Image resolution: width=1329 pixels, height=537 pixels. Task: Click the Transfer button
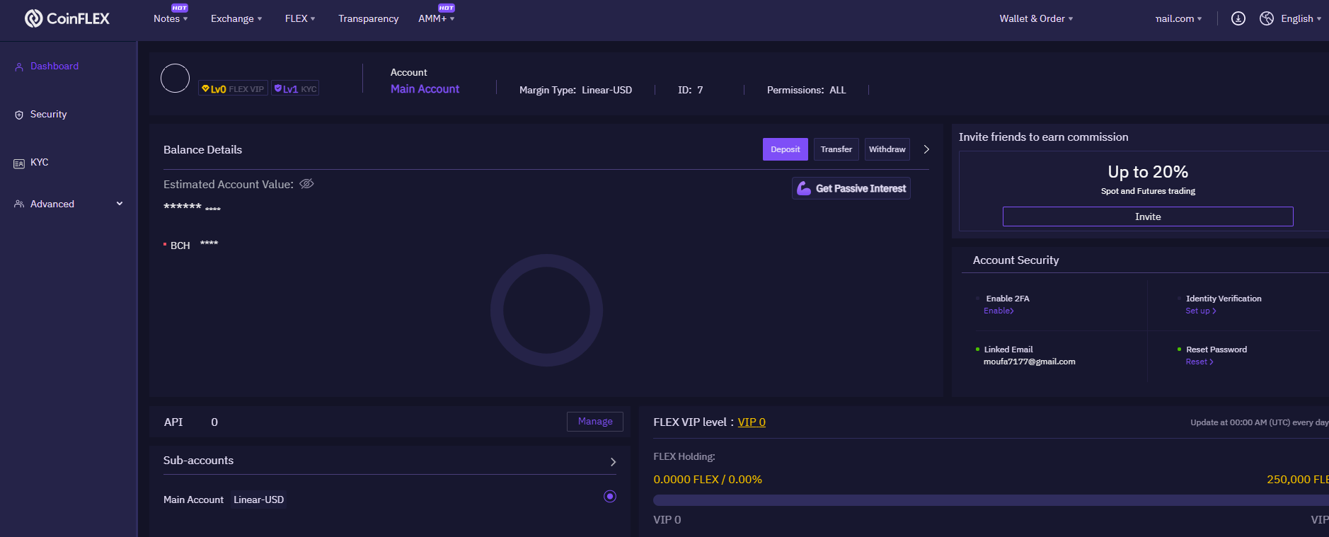tap(836, 149)
